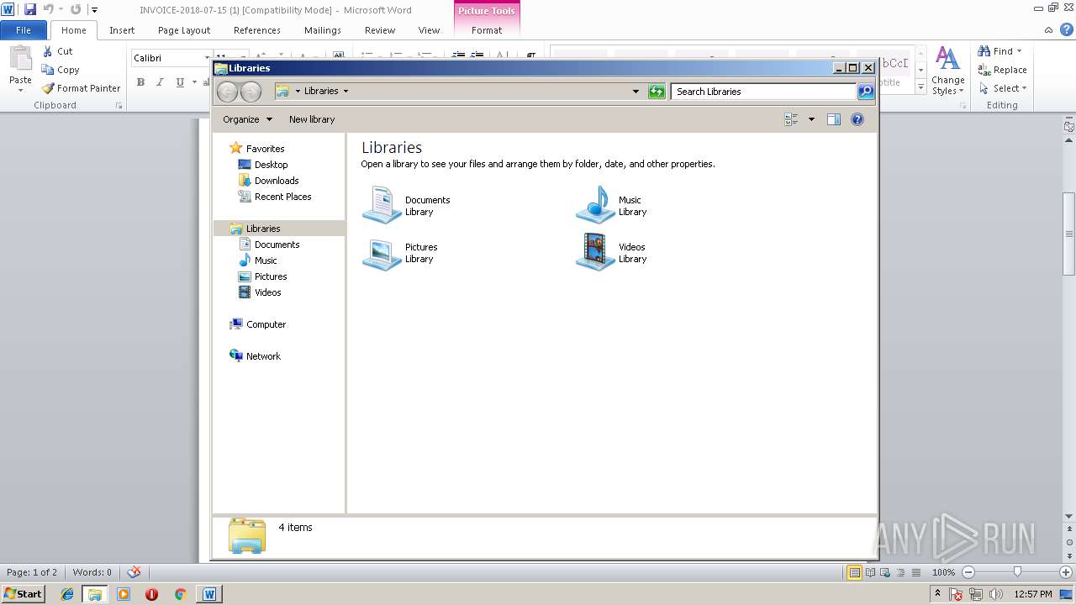The height and width of the screenshot is (605, 1076).
Task: Switch to the Mailings ribbon tab
Action: (323, 30)
